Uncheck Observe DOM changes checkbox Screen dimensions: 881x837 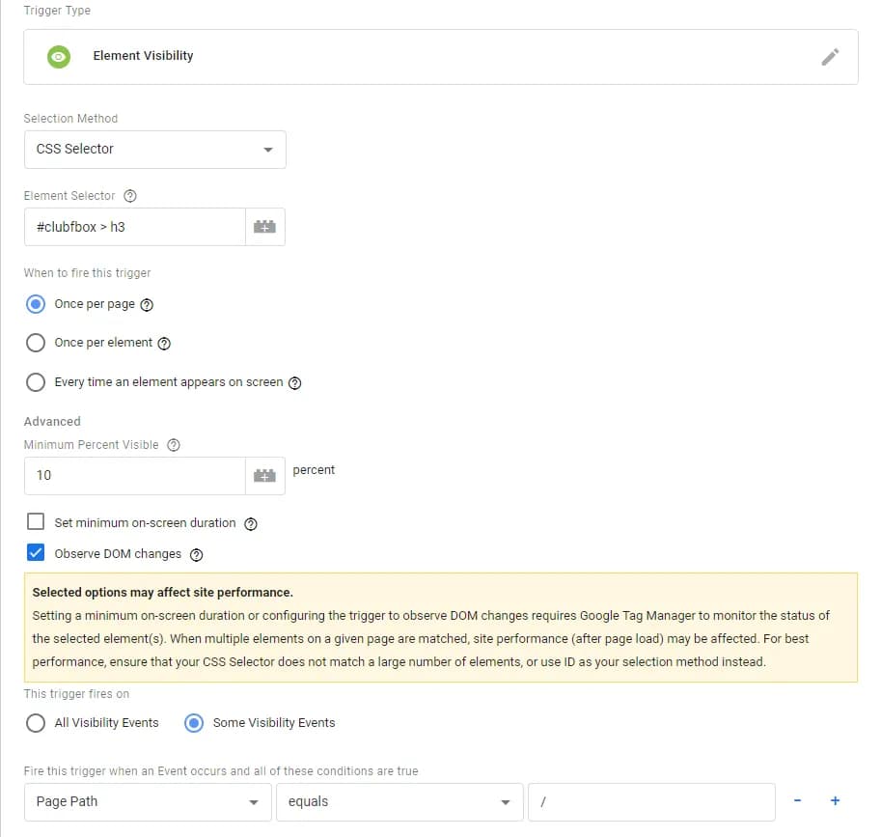[x=36, y=552]
